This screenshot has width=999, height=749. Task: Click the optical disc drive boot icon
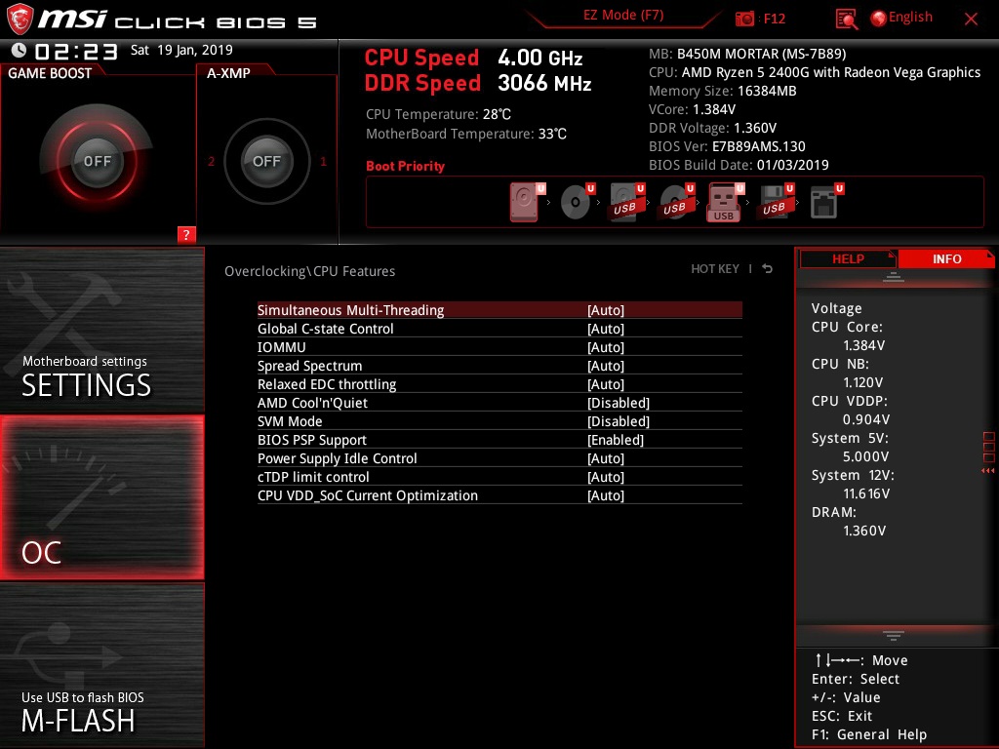point(576,200)
